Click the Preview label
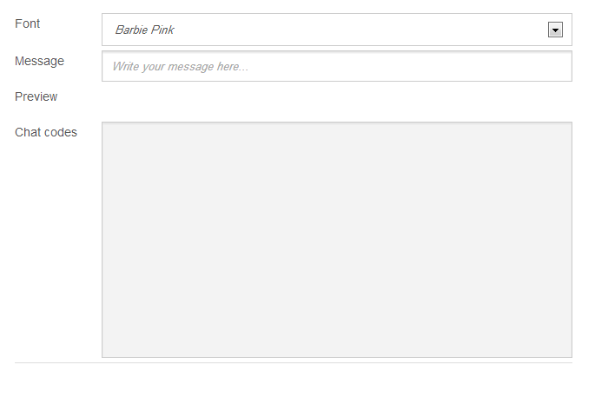Image resolution: width=595 pixels, height=398 pixels. (x=36, y=96)
